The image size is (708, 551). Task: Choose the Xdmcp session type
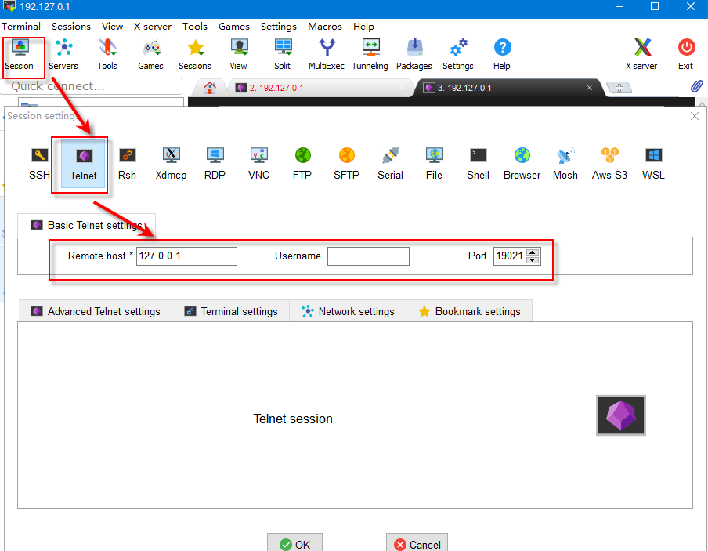pyautogui.click(x=172, y=164)
